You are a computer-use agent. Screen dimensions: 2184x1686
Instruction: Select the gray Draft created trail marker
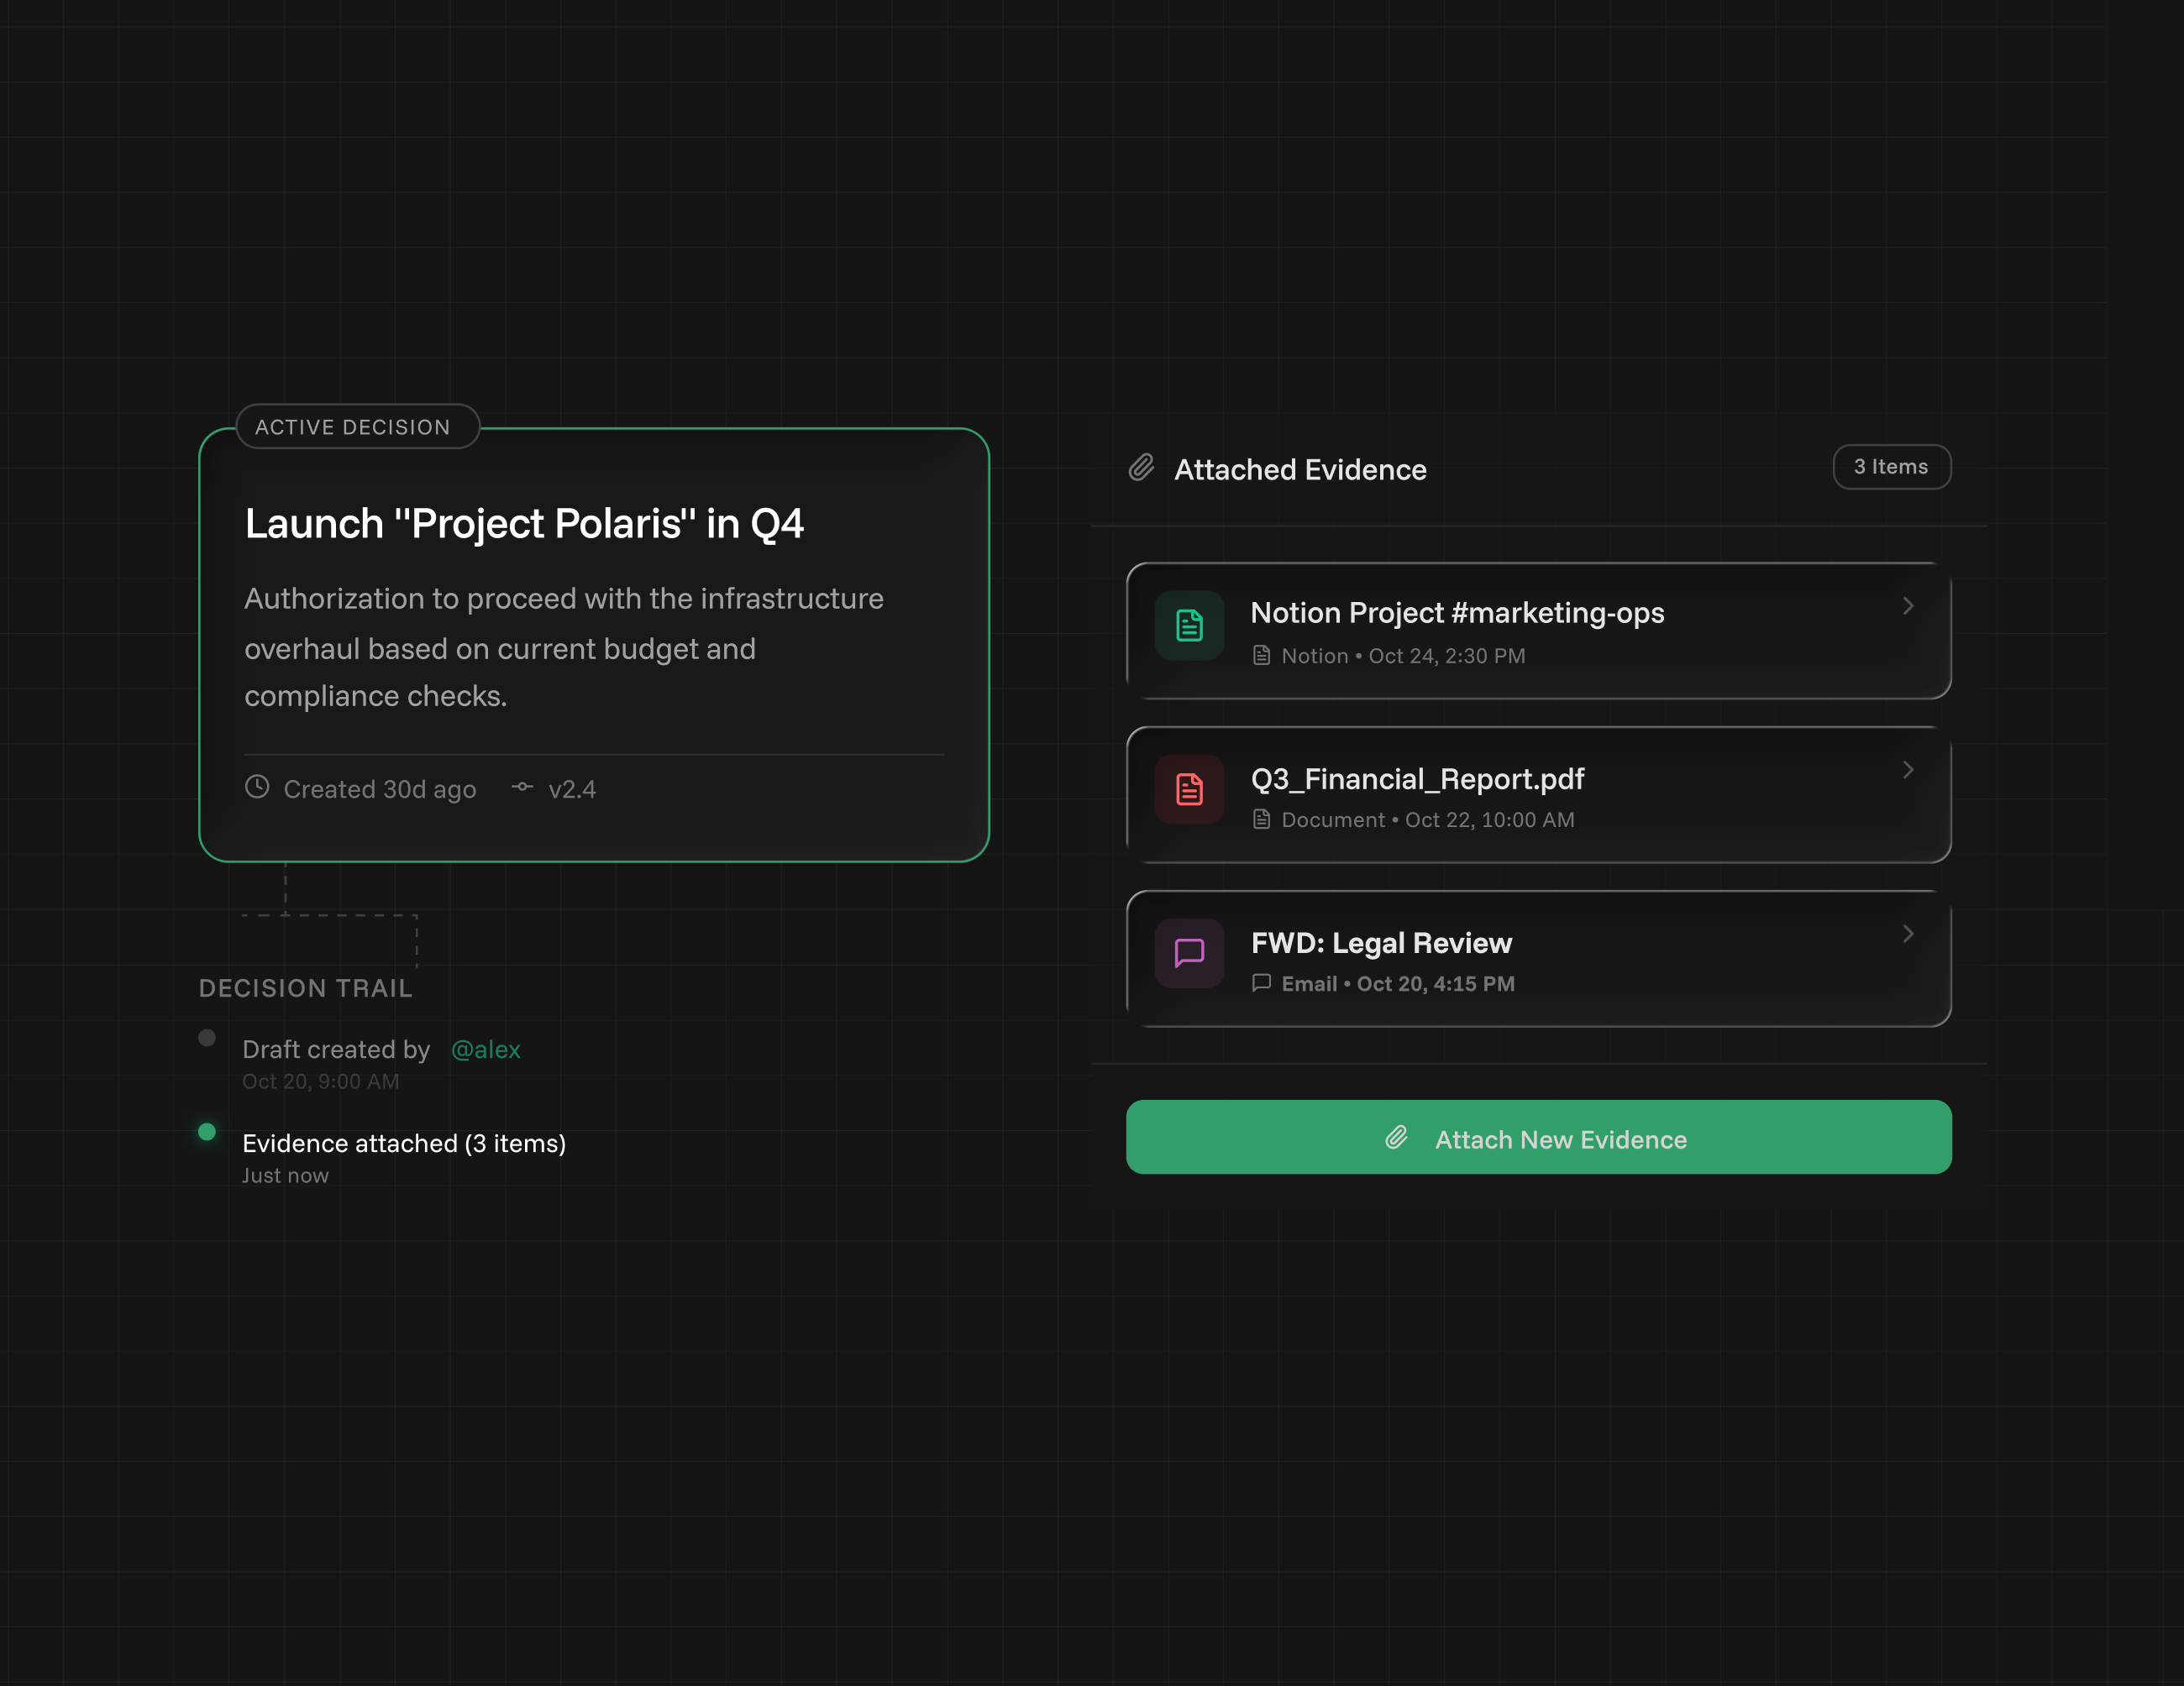coord(207,1038)
